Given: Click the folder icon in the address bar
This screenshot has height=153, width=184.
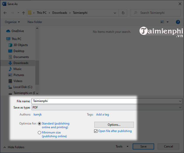Looking at the screenshot, I should (29, 13).
